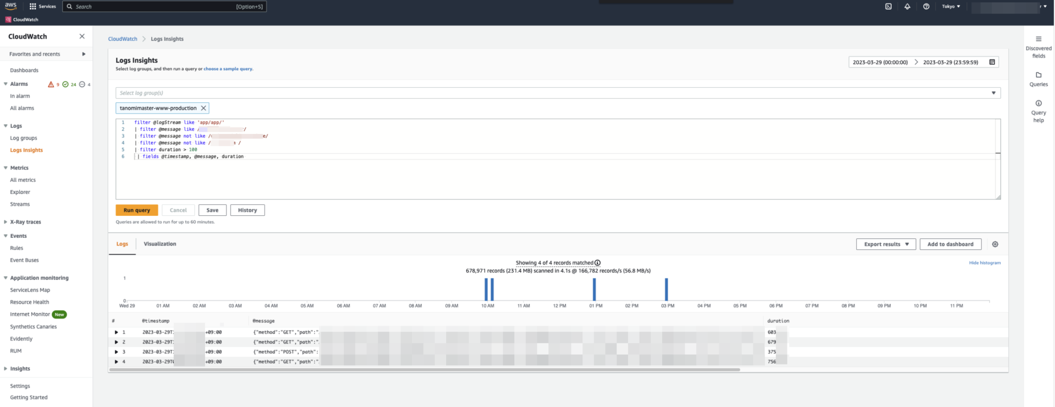Open Query help info icon
The width and height of the screenshot is (1055, 407).
click(x=1039, y=103)
